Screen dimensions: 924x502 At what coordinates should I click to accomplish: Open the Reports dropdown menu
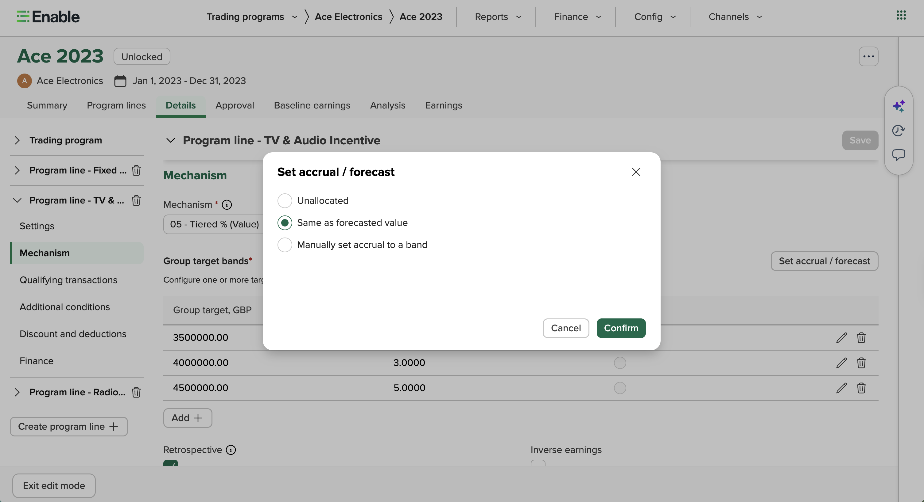click(498, 17)
